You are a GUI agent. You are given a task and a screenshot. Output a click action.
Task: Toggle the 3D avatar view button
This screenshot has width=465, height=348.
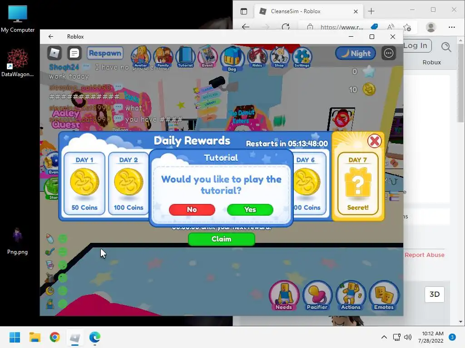tap(435, 294)
